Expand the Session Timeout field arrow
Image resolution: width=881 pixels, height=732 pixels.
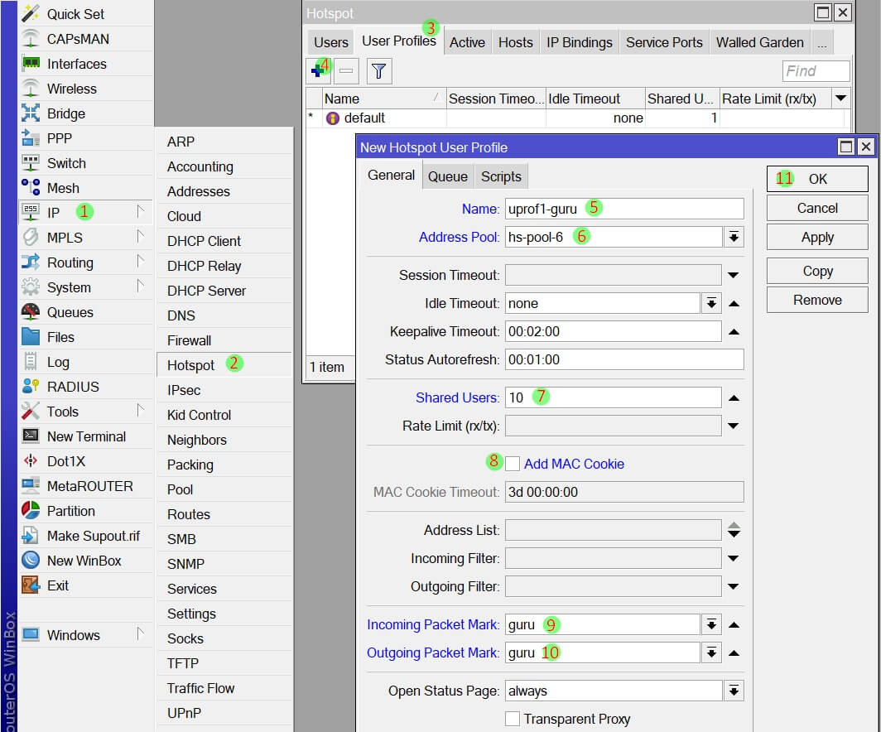point(734,275)
